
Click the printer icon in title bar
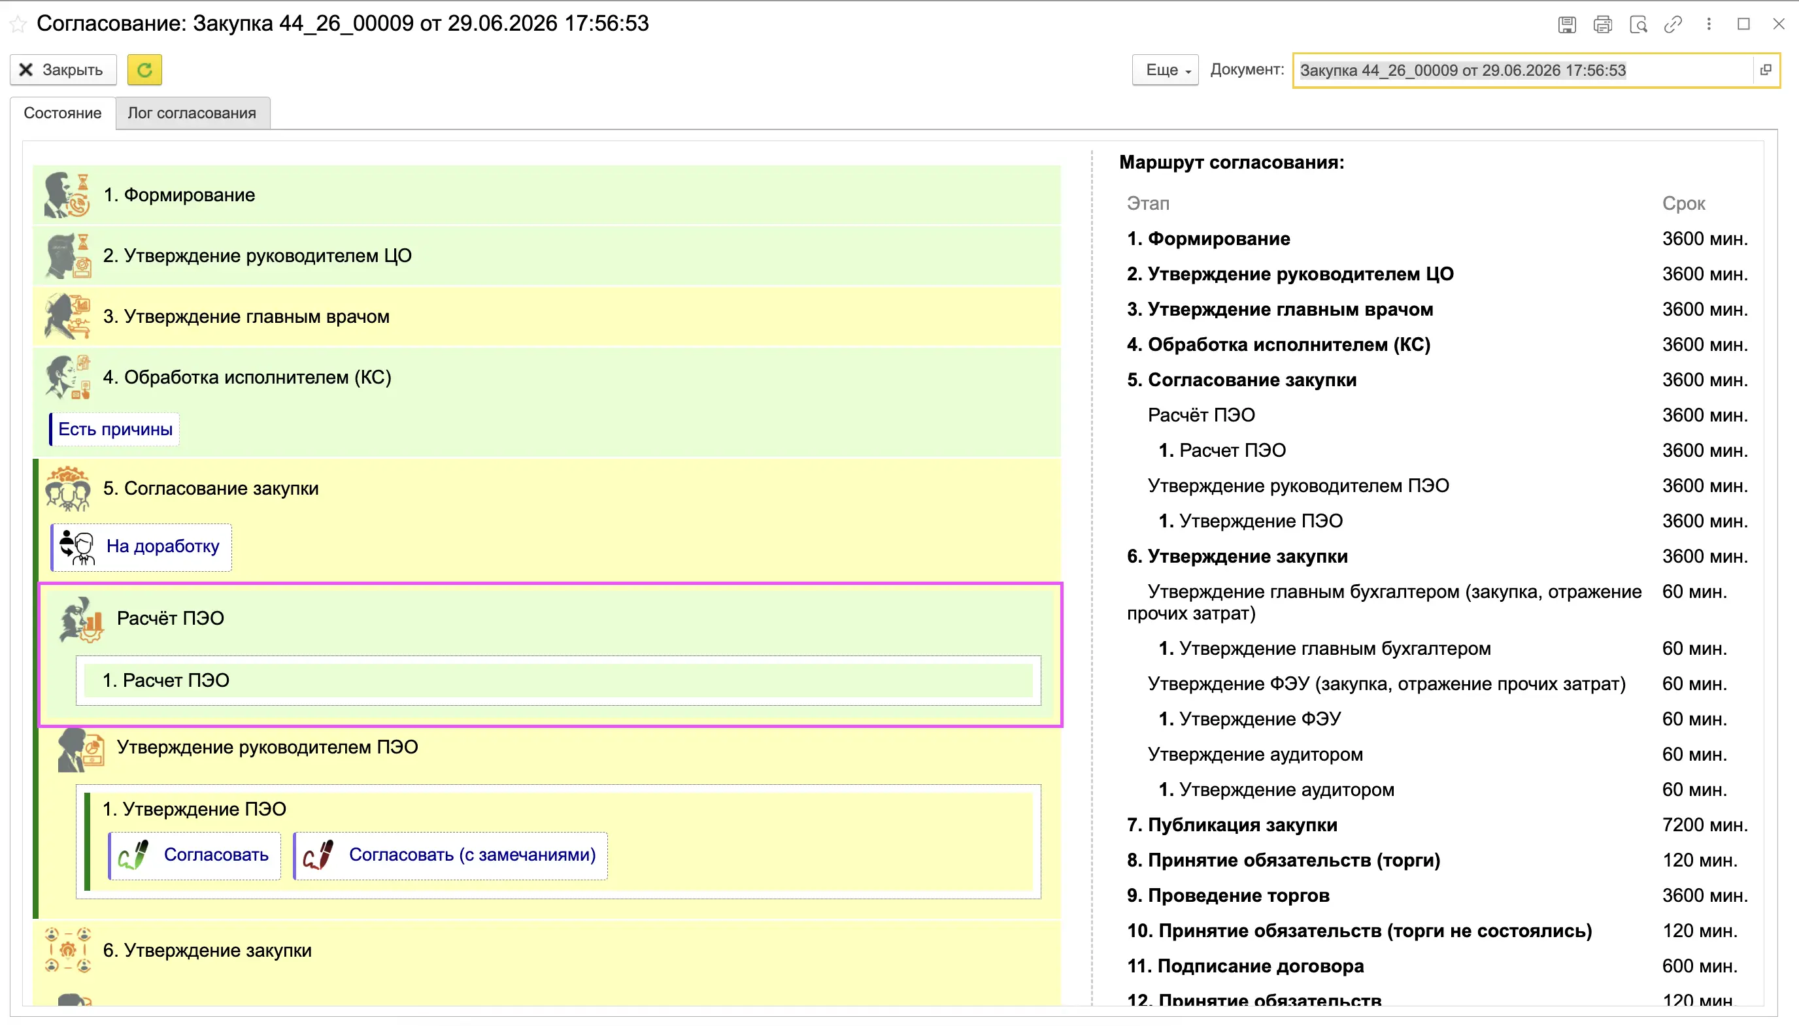1602,25
